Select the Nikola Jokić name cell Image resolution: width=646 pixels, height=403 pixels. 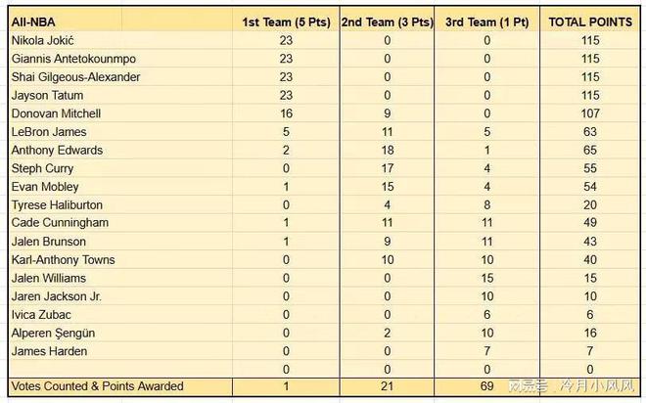click(x=119, y=40)
